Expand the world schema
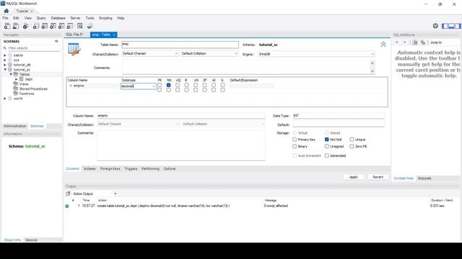The image size is (462, 259). coord(5,99)
